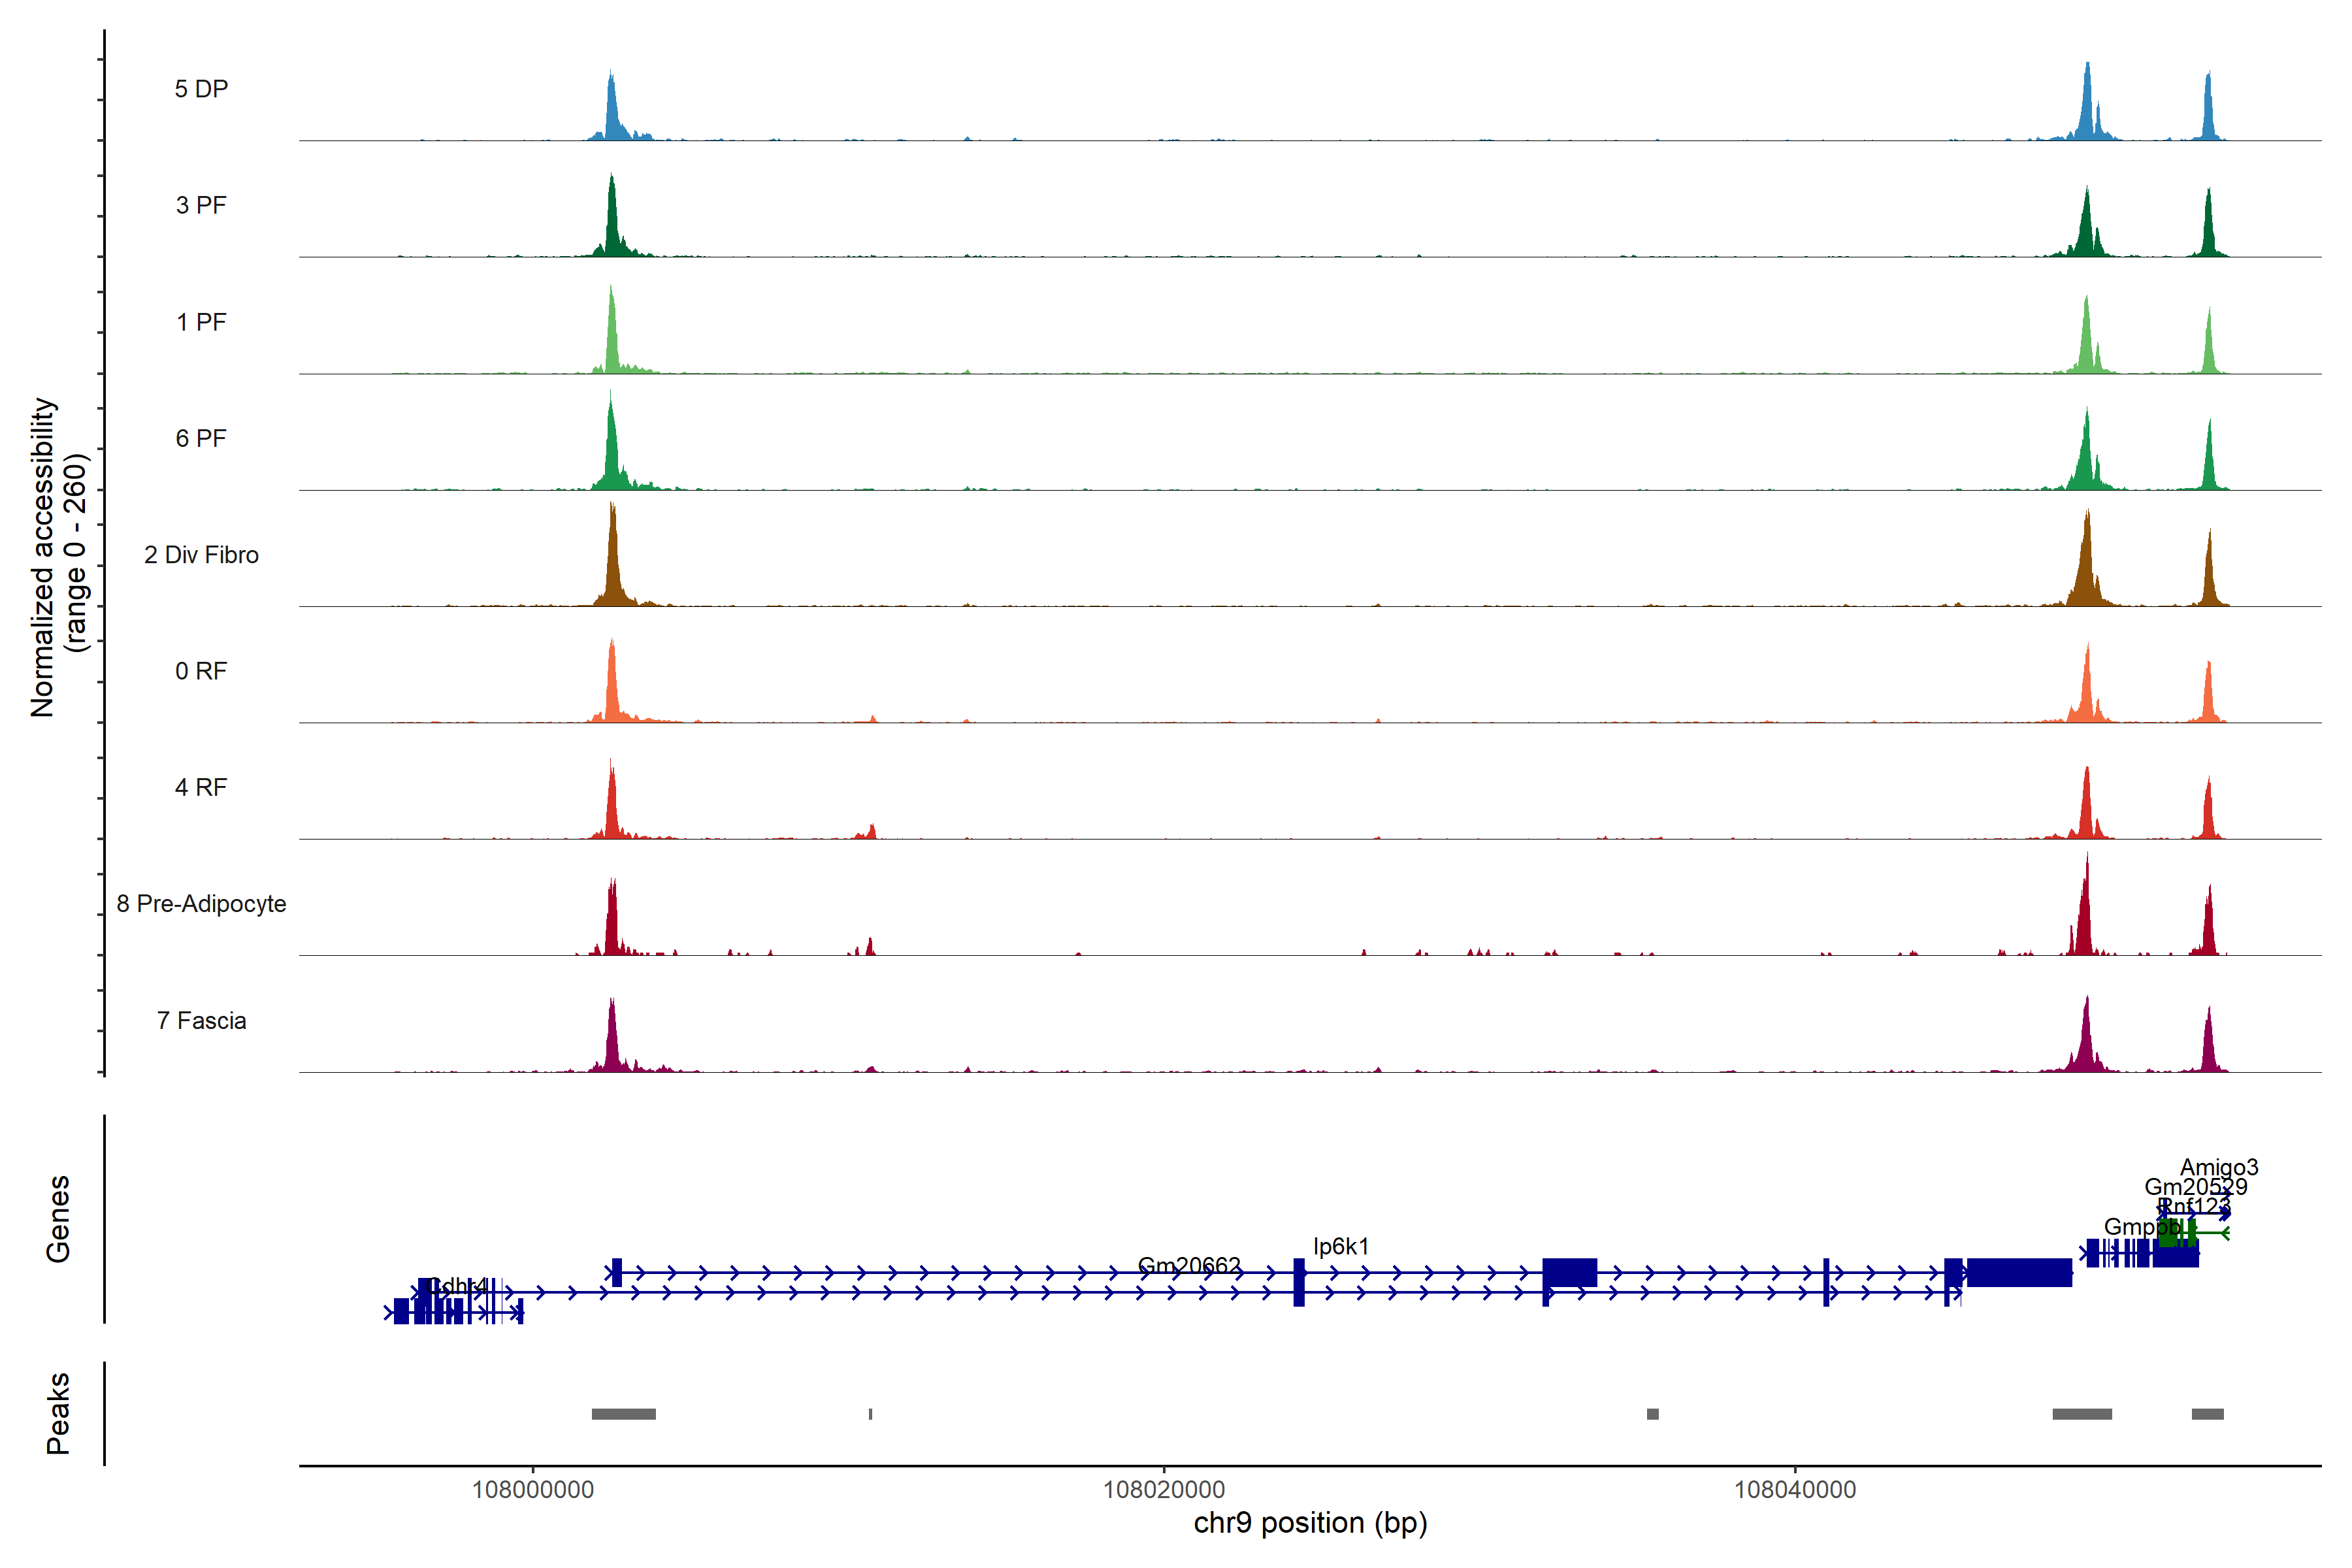
Task: Click the 108040000 axis tick label
Action: click(1794, 1490)
